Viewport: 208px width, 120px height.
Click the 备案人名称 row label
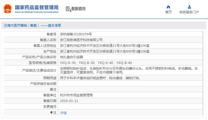pos(48,40)
